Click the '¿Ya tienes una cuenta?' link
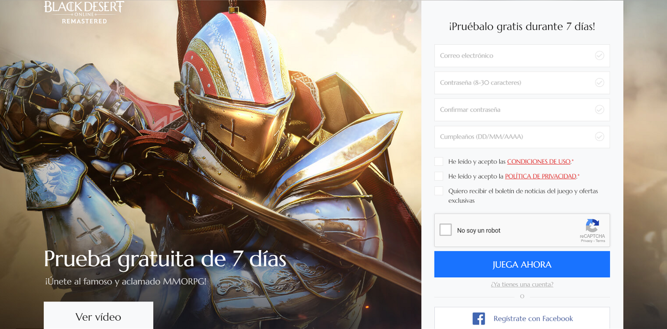The image size is (667, 329). (522, 285)
